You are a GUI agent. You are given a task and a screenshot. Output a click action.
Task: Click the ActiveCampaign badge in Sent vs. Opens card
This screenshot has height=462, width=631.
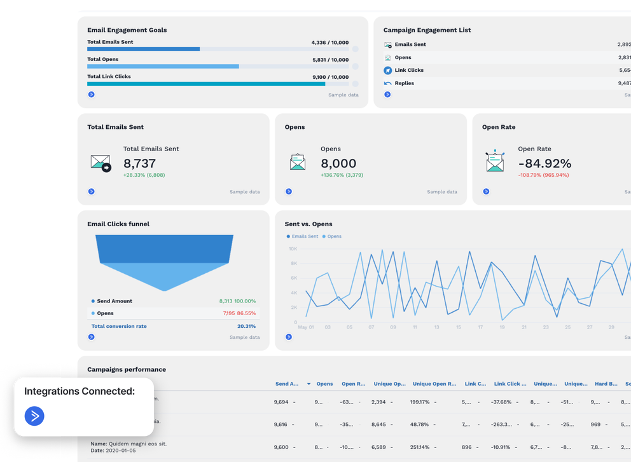point(289,337)
